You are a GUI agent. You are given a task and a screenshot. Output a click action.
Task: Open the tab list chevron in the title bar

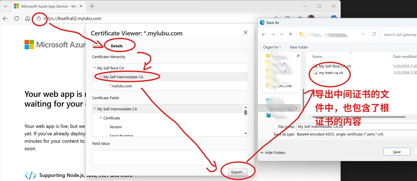[x=5, y=6]
